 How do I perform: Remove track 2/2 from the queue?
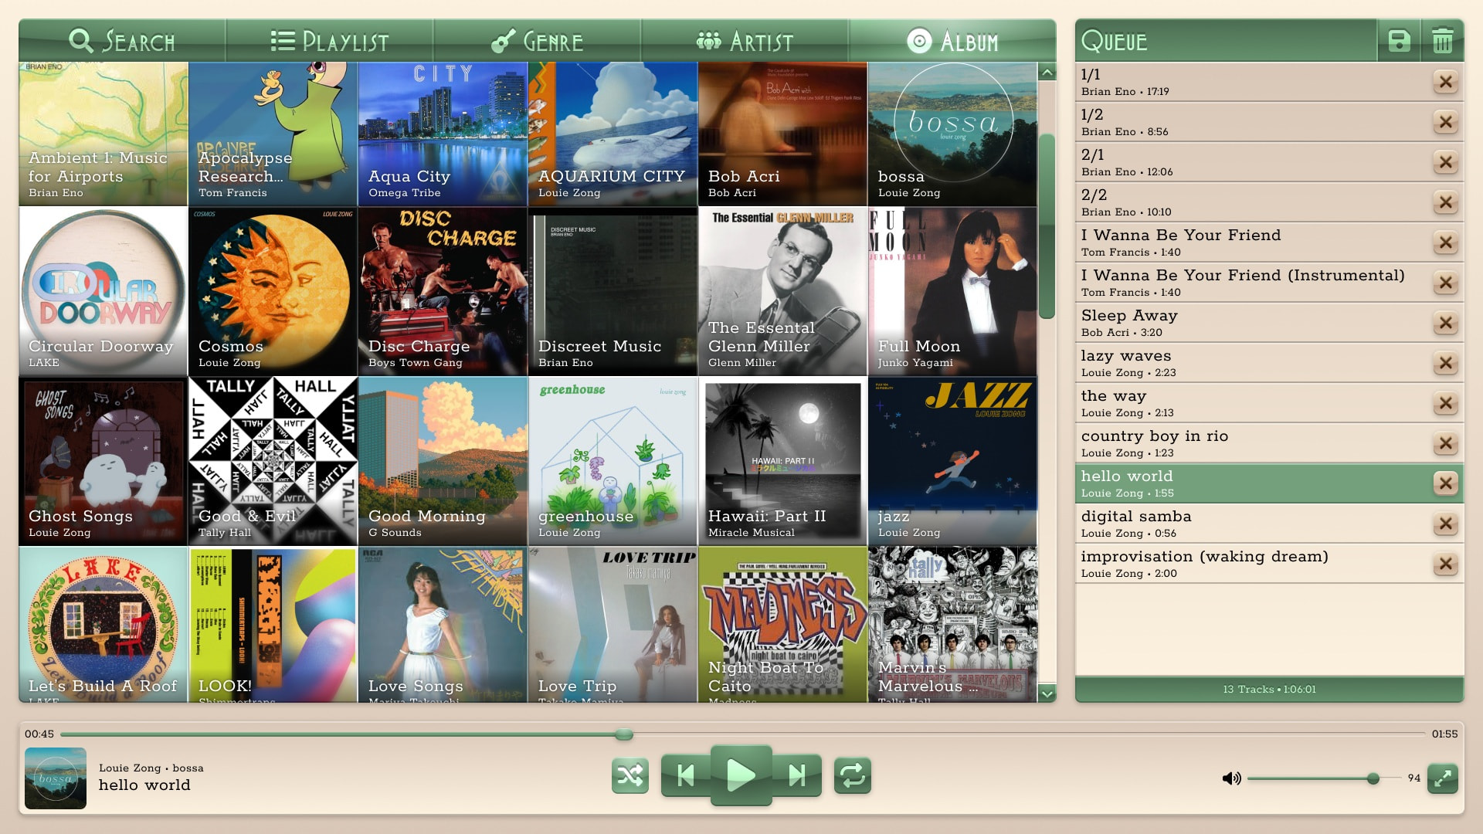[x=1446, y=202]
